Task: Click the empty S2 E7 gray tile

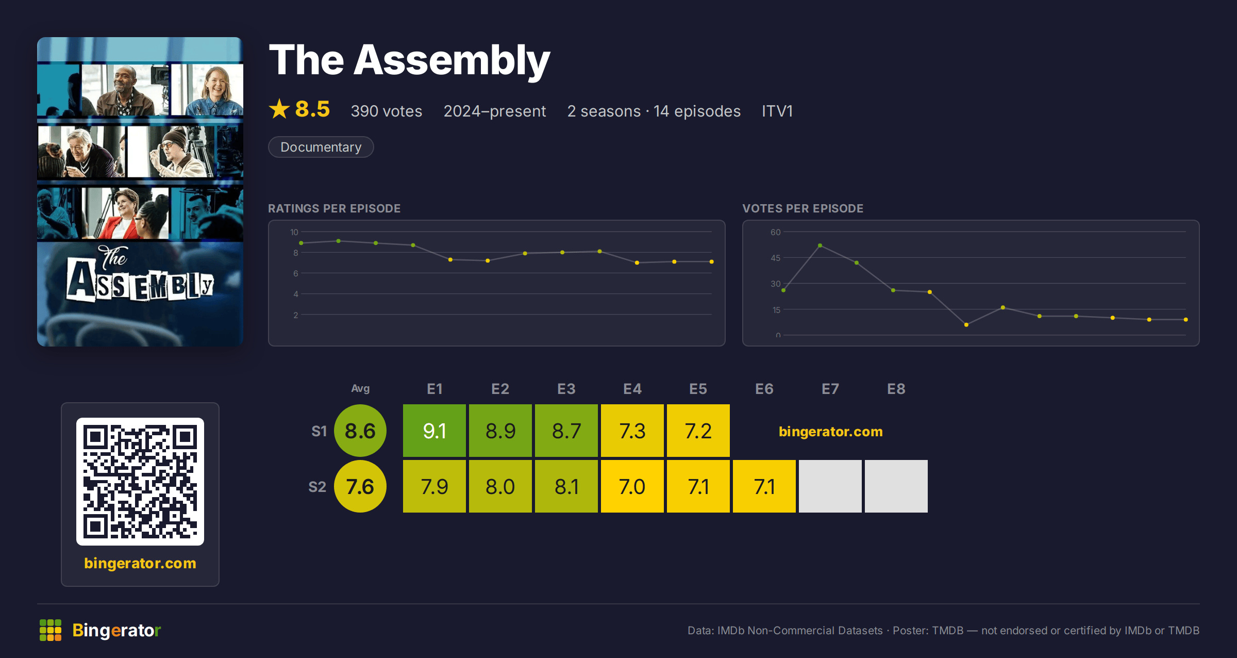Action: [x=830, y=486]
